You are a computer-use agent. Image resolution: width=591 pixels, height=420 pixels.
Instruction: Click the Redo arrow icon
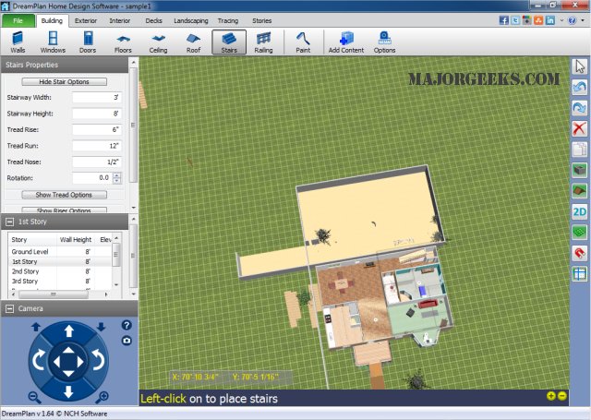coord(579,108)
